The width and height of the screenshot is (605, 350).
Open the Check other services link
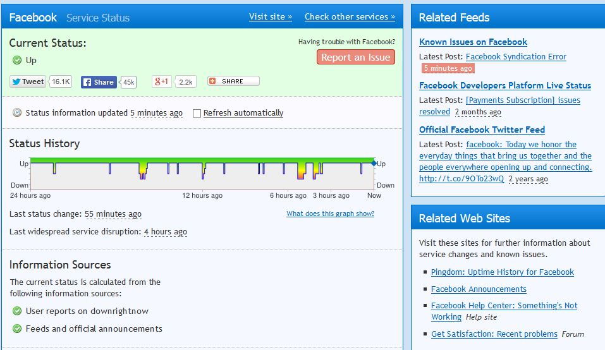point(350,16)
